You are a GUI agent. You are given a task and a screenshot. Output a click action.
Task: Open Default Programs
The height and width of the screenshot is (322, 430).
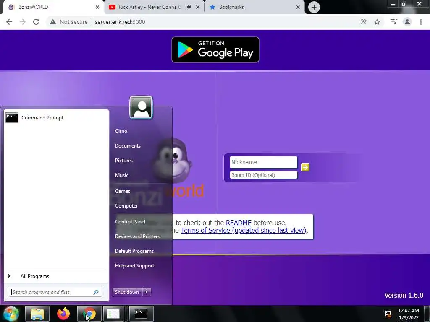pos(134,251)
